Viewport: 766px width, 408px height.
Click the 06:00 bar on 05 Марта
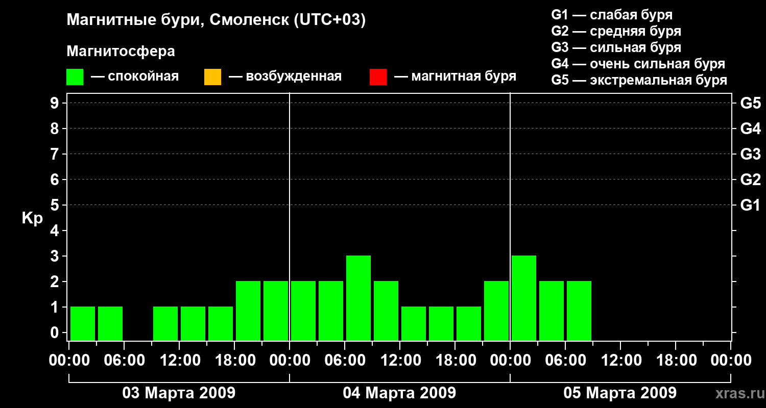579,311
